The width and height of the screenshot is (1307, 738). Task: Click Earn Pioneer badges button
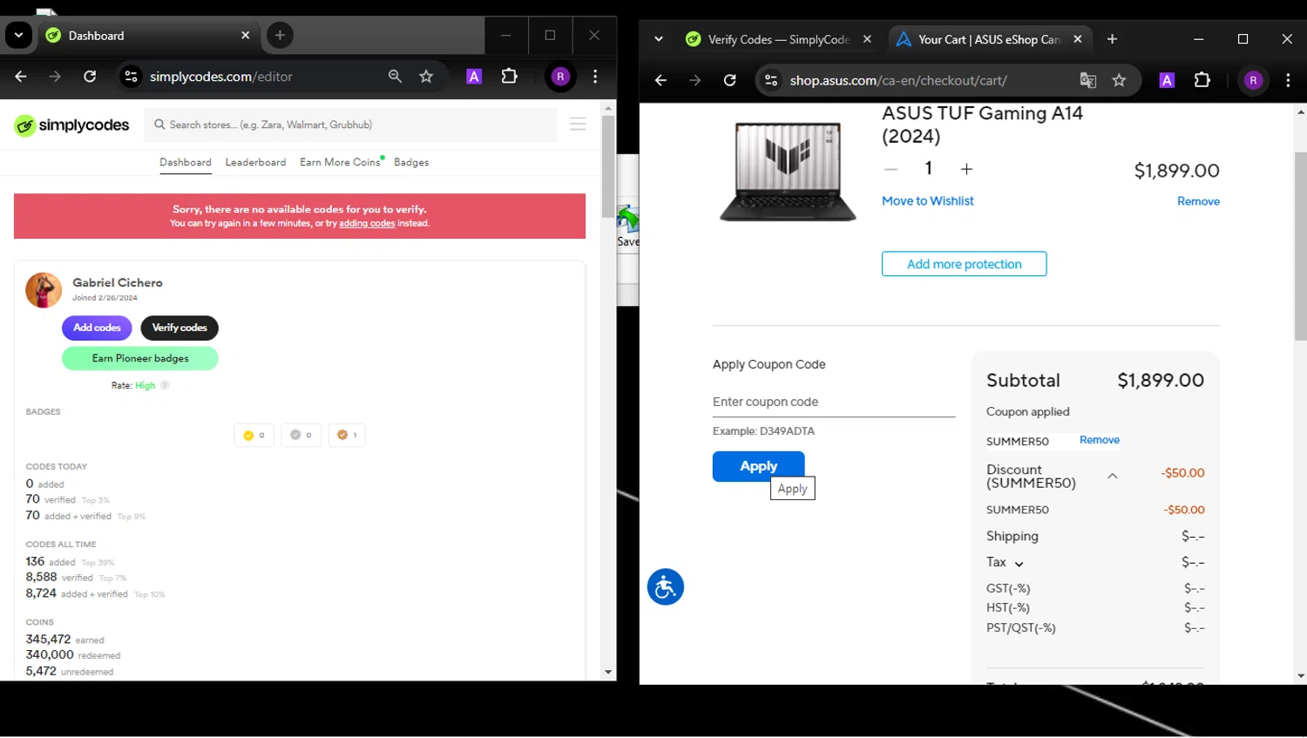coord(140,358)
